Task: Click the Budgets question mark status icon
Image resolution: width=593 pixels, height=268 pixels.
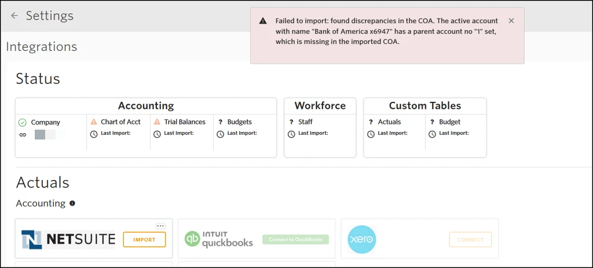Action: tap(220, 122)
